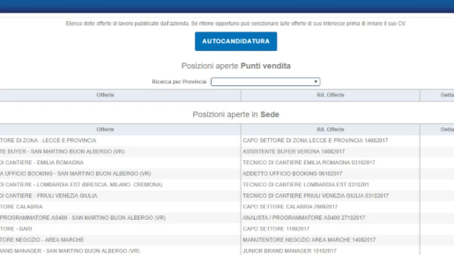Image resolution: width=454 pixels, height=255 pixels.
Task: Click the Emilia Romagna offer in Offerte column
Action: click(x=42, y=162)
